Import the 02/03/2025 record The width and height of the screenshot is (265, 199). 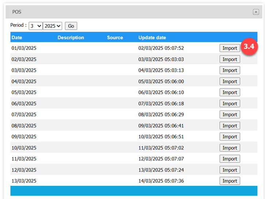230,59
